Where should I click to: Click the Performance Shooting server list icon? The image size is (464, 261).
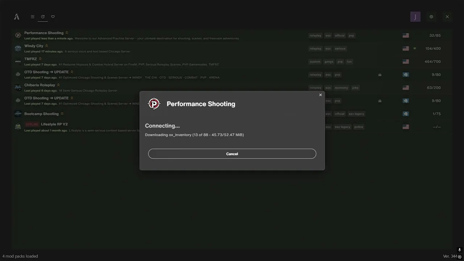(18, 36)
